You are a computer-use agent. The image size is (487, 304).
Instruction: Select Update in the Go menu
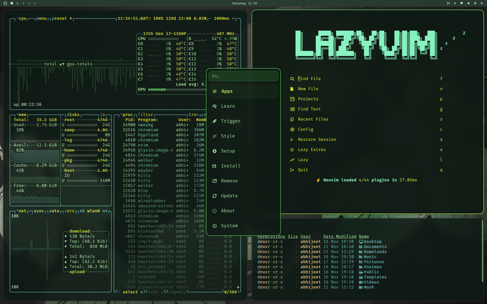(243, 196)
